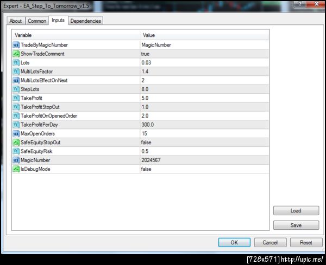Open the About tab
The image size is (326, 265).
16,21
